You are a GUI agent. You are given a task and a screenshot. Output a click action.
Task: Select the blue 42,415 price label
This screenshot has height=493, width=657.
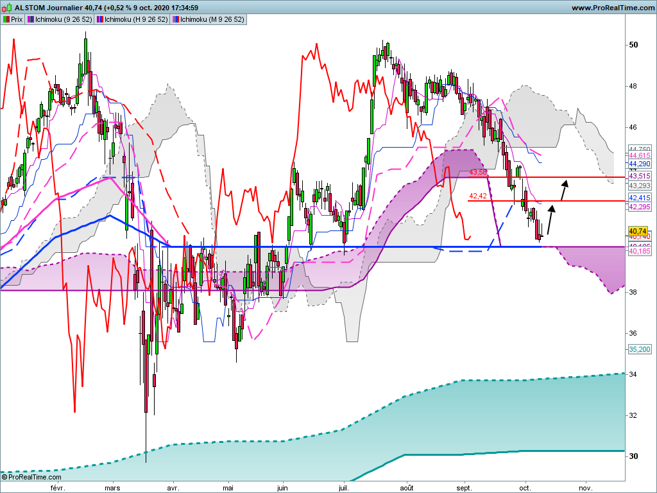tap(640, 198)
